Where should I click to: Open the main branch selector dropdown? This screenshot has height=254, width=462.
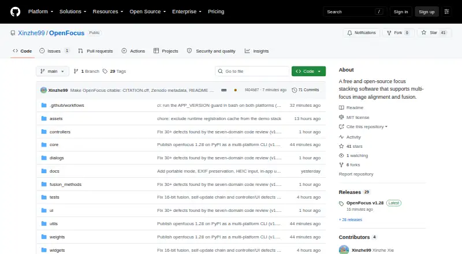[x=53, y=72]
